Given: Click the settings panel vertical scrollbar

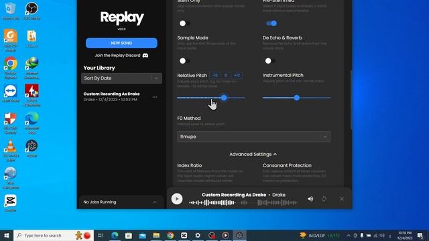Looking at the screenshot, I should [351, 100].
